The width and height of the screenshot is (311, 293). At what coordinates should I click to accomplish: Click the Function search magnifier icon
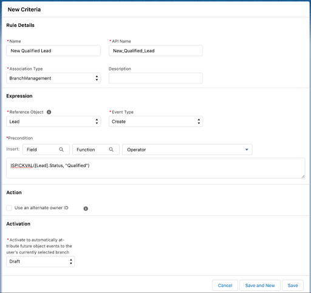[x=111, y=150]
